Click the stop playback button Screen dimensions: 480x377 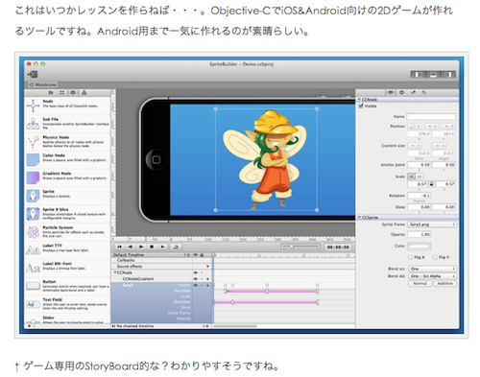point(152,247)
